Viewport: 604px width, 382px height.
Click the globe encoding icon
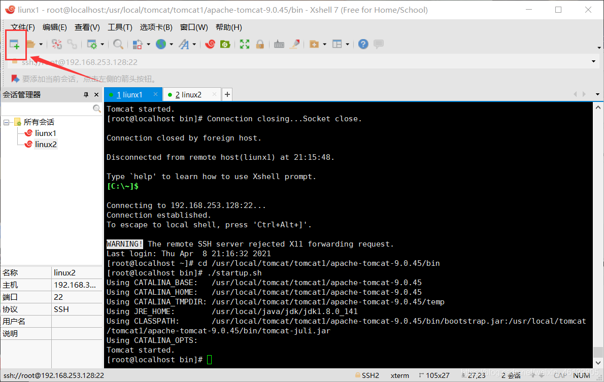pos(160,44)
